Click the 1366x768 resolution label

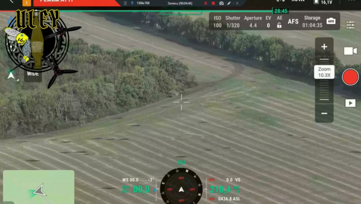(143, 3)
